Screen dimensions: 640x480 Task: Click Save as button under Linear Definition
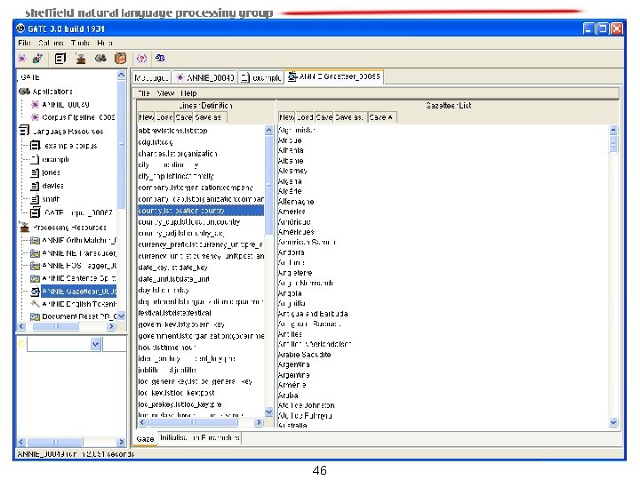tap(208, 117)
